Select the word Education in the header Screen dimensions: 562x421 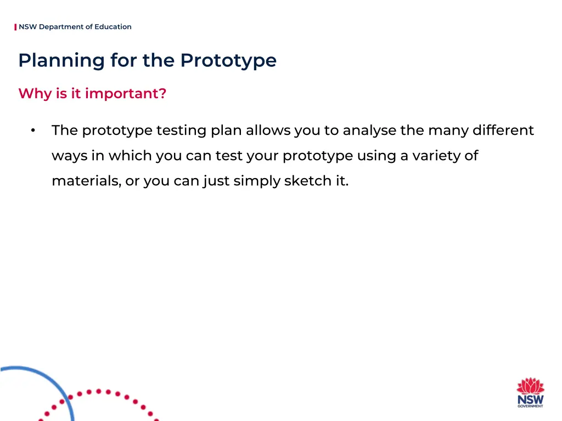(x=113, y=27)
